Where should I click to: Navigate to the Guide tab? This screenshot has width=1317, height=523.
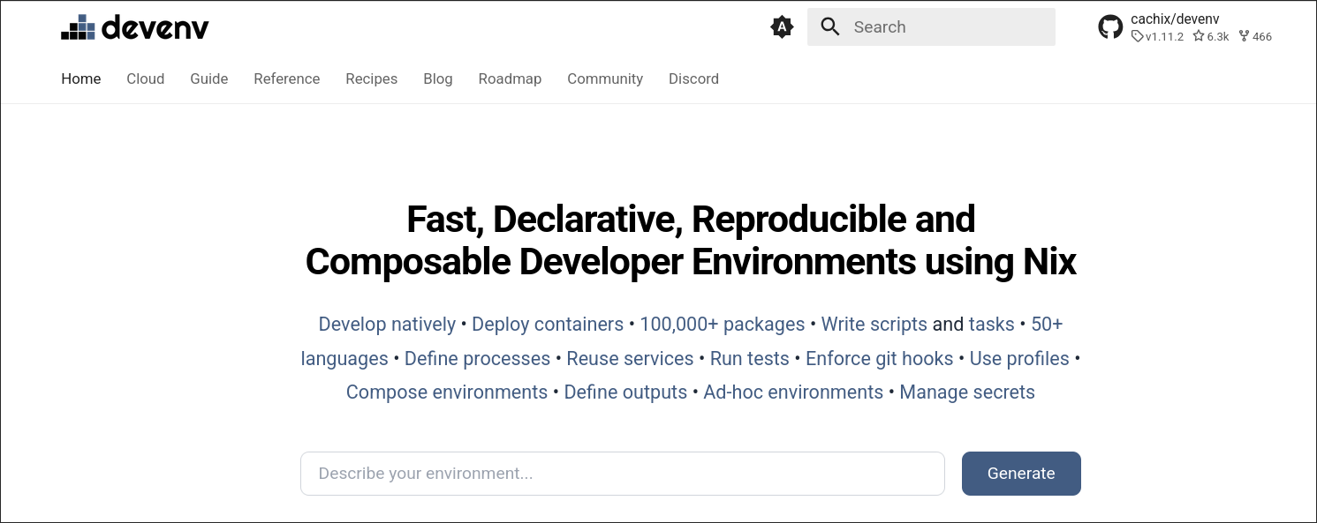point(208,78)
